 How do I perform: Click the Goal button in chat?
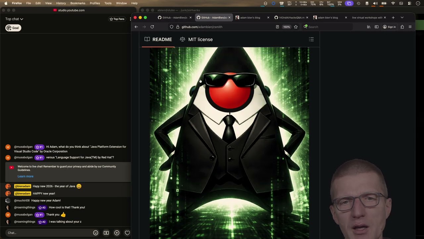[x=13, y=28]
